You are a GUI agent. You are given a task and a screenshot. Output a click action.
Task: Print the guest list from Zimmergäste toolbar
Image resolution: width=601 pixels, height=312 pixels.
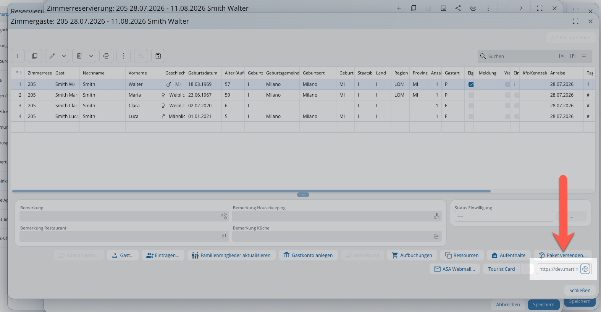[107, 56]
